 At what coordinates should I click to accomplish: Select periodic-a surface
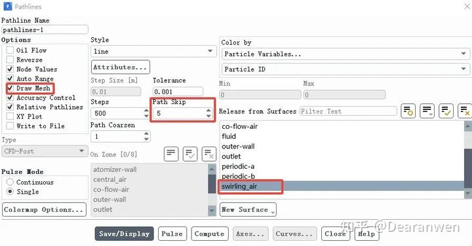coord(342,166)
